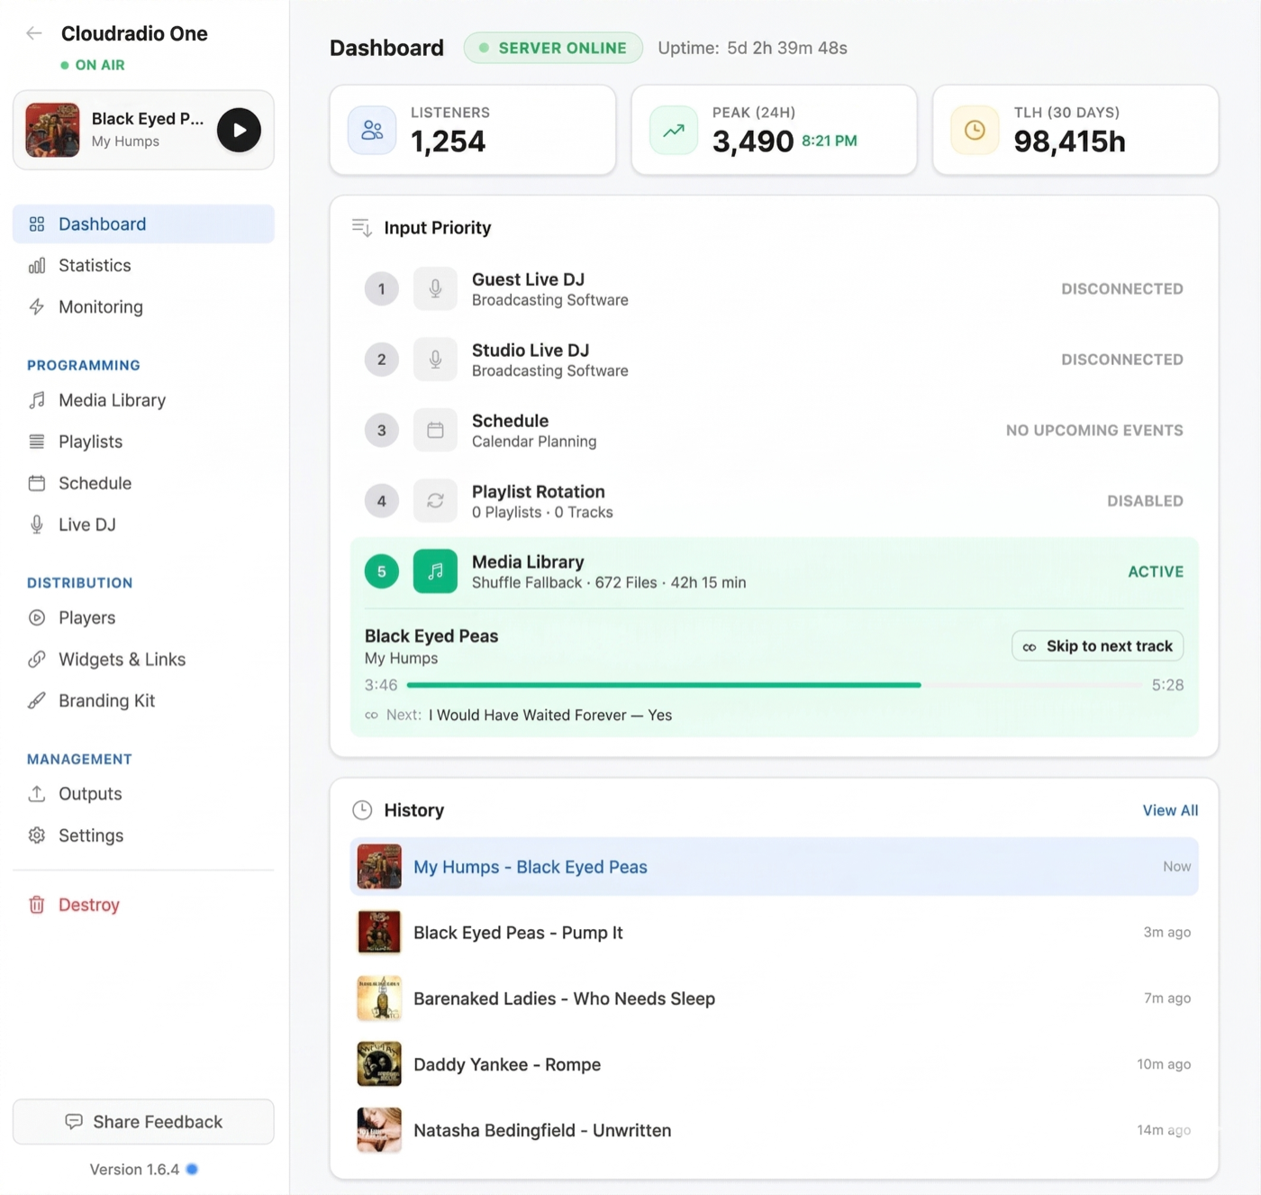Viewport: 1261px width, 1195px height.
Task: Click the Skip to next track button
Action: coord(1097,645)
